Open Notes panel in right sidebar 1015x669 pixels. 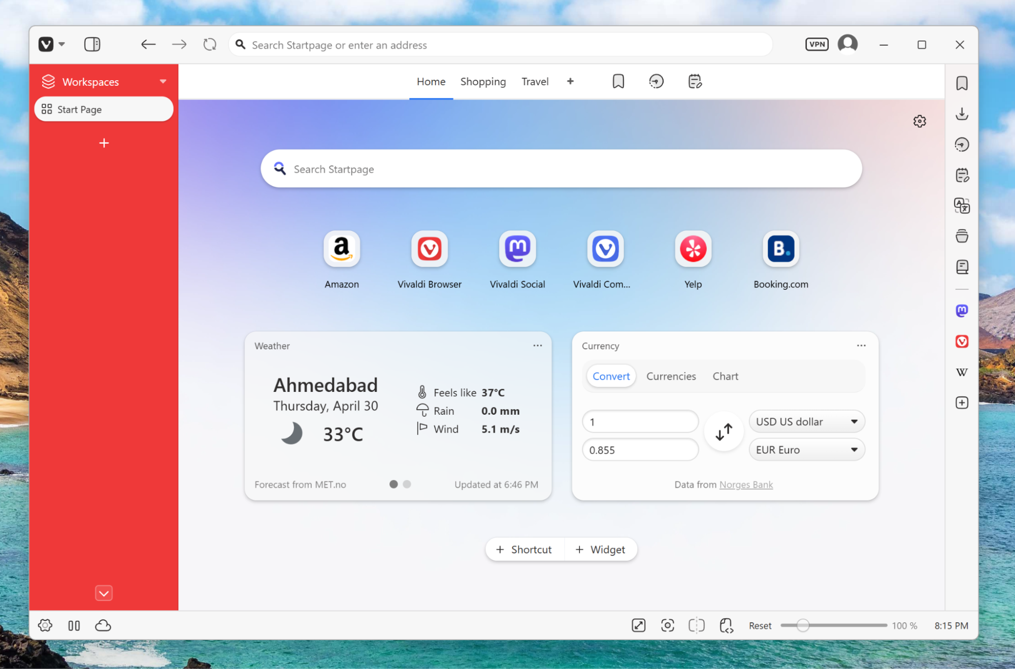pos(962,176)
